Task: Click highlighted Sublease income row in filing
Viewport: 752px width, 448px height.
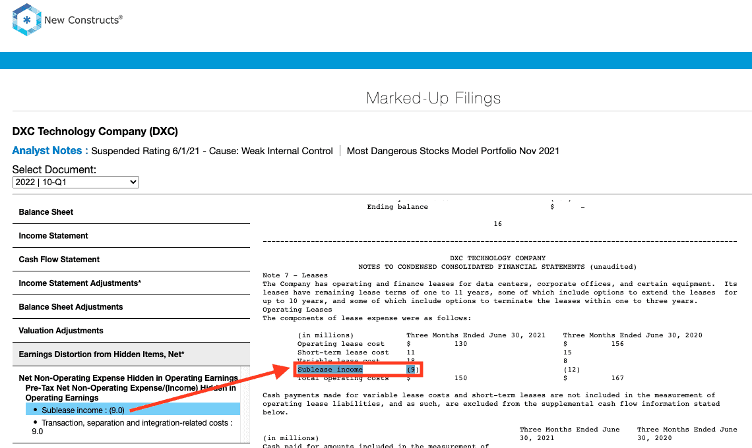Action: [x=358, y=370]
